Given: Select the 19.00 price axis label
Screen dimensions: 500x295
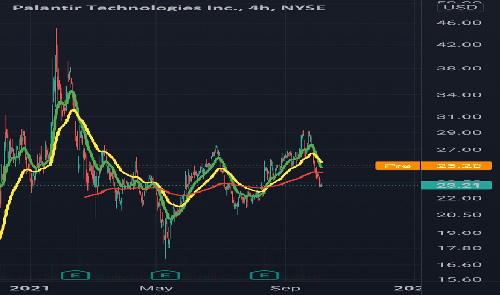Looking at the screenshot, I should (459, 233).
